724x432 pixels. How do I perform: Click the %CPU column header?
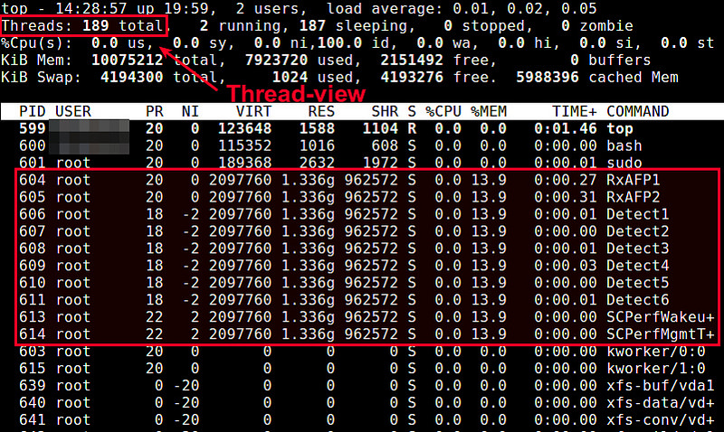click(x=443, y=111)
